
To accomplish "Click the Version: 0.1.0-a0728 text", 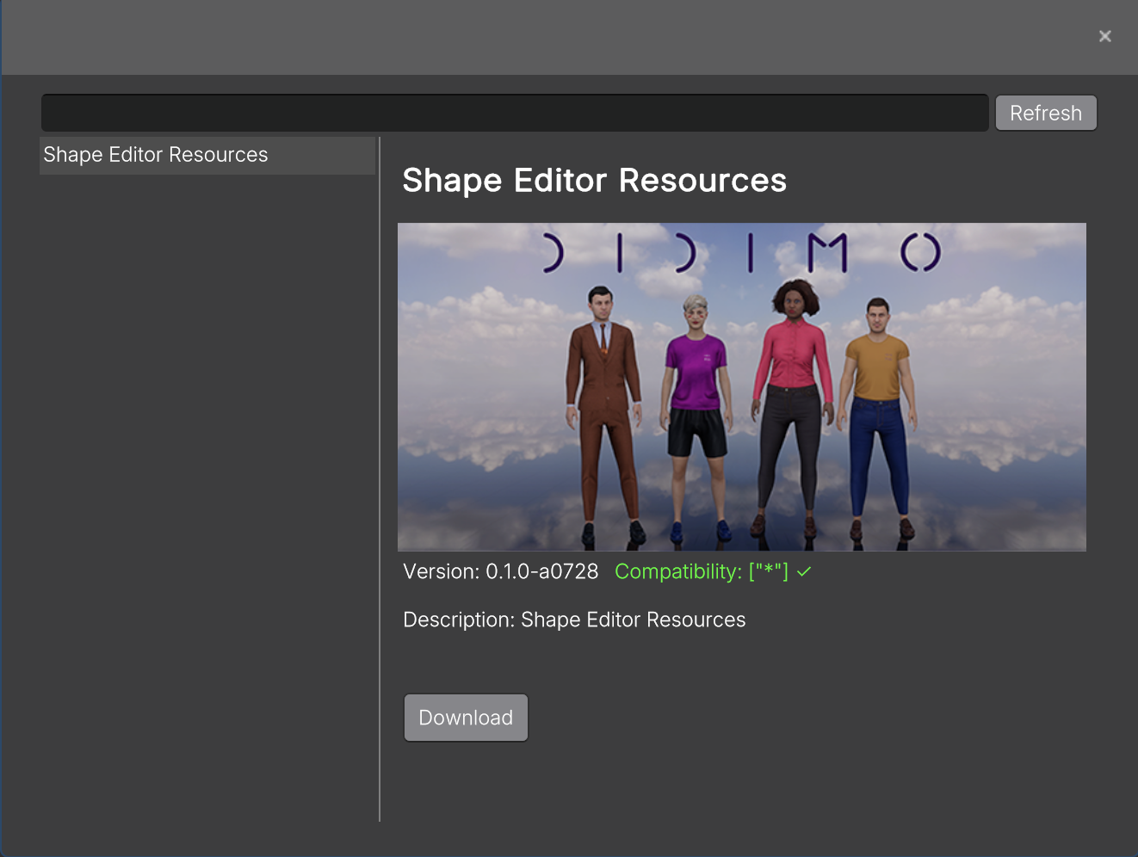I will [501, 571].
